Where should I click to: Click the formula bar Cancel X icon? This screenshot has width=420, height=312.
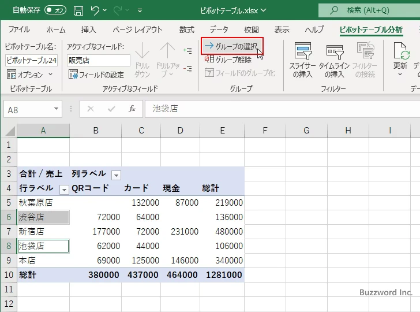tap(91, 109)
